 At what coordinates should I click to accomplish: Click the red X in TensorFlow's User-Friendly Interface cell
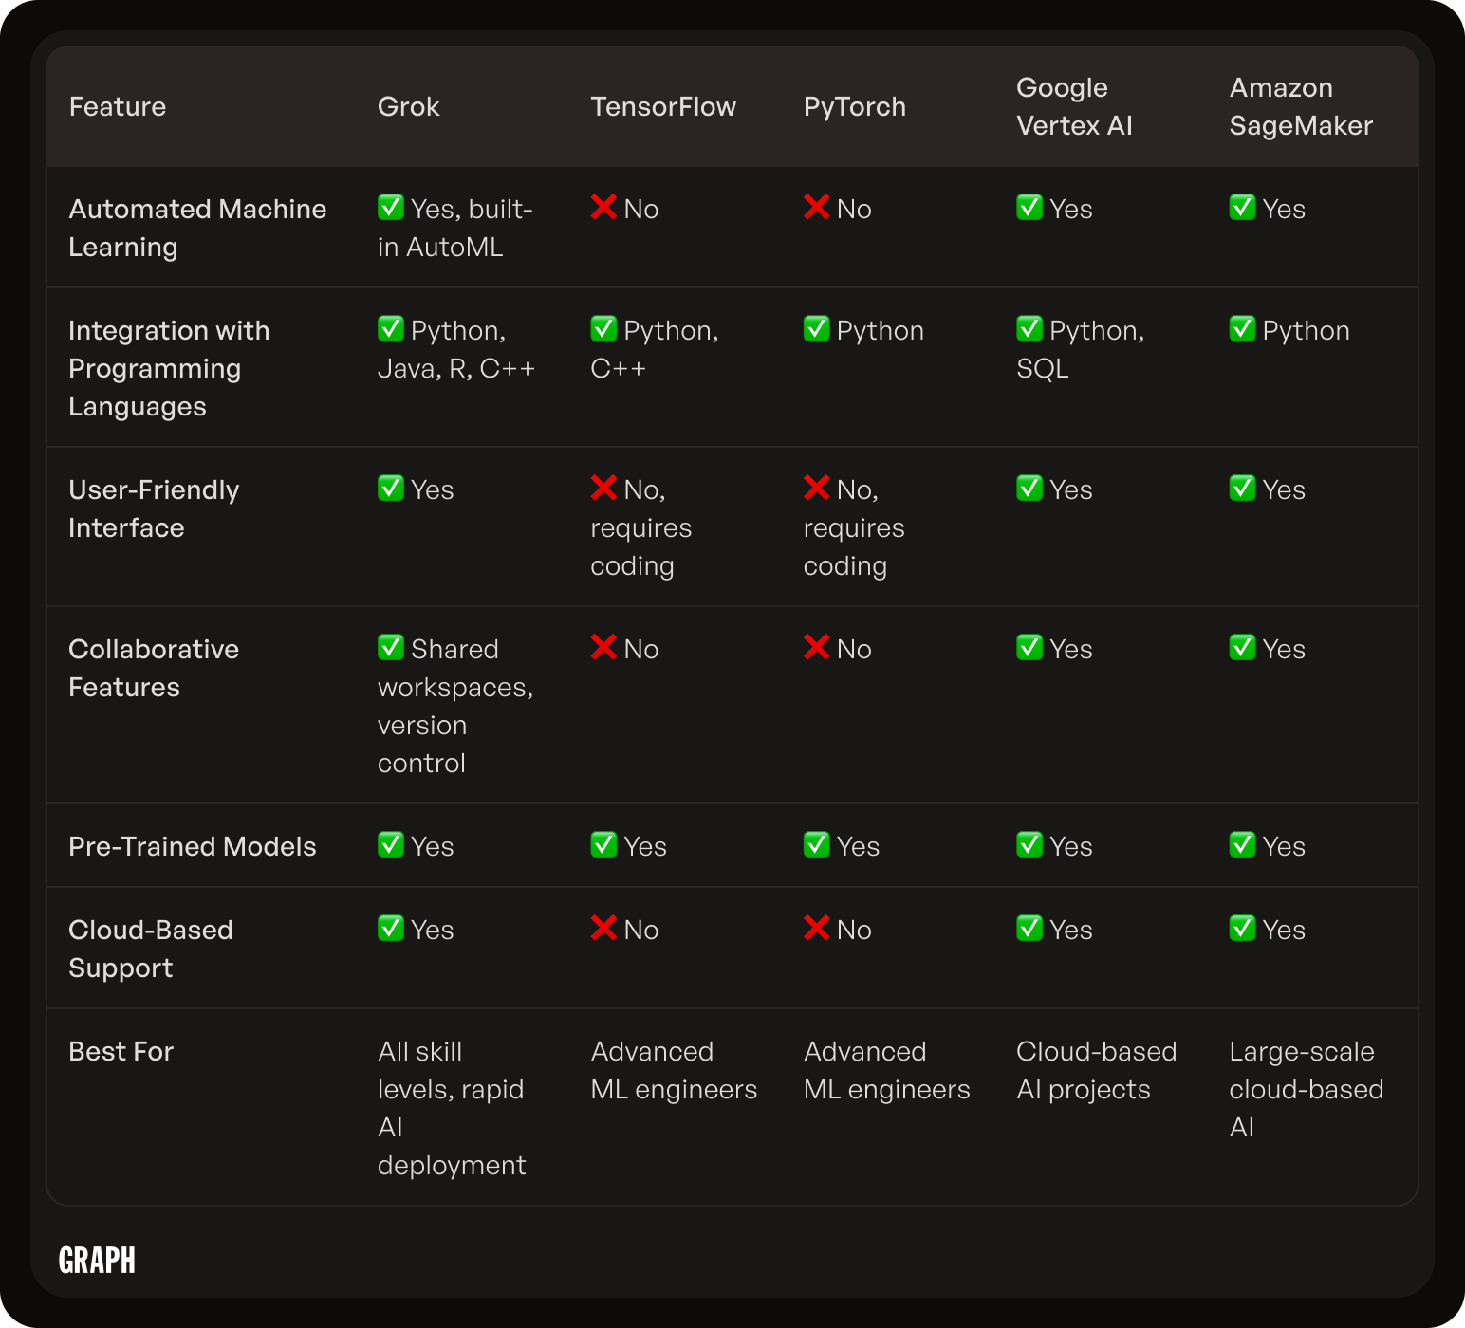[603, 488]
